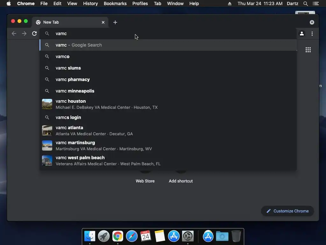The width and height of the screenshot is (326, 245).
Task: Open Spotlight search in menu bar
Action: point(305,4)
